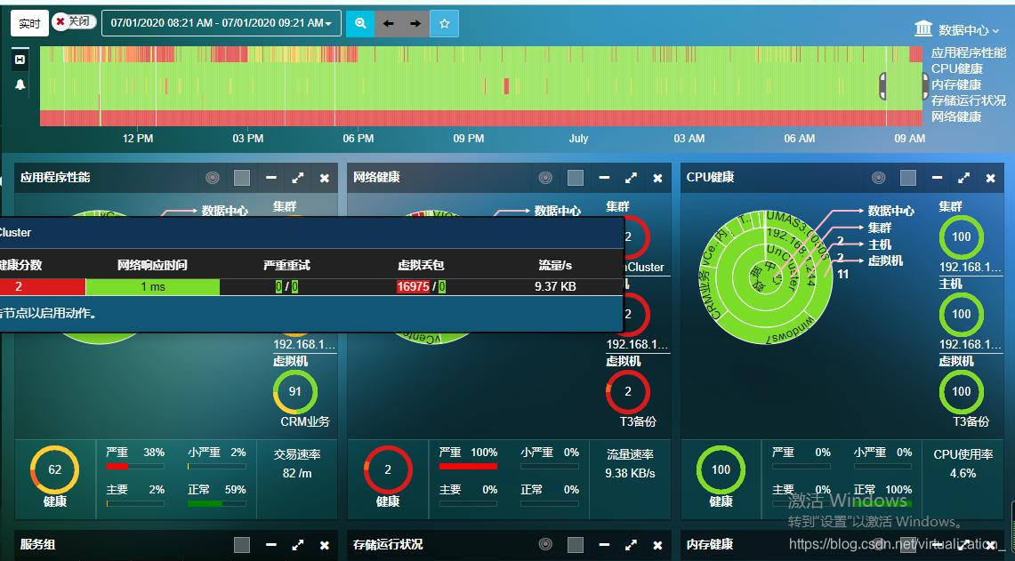
Task: Click the CRM业务 gauge showing 91
Action: coord(295,391)
